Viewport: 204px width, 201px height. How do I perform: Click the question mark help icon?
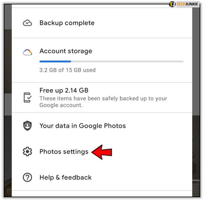click(x=27, y=177)
